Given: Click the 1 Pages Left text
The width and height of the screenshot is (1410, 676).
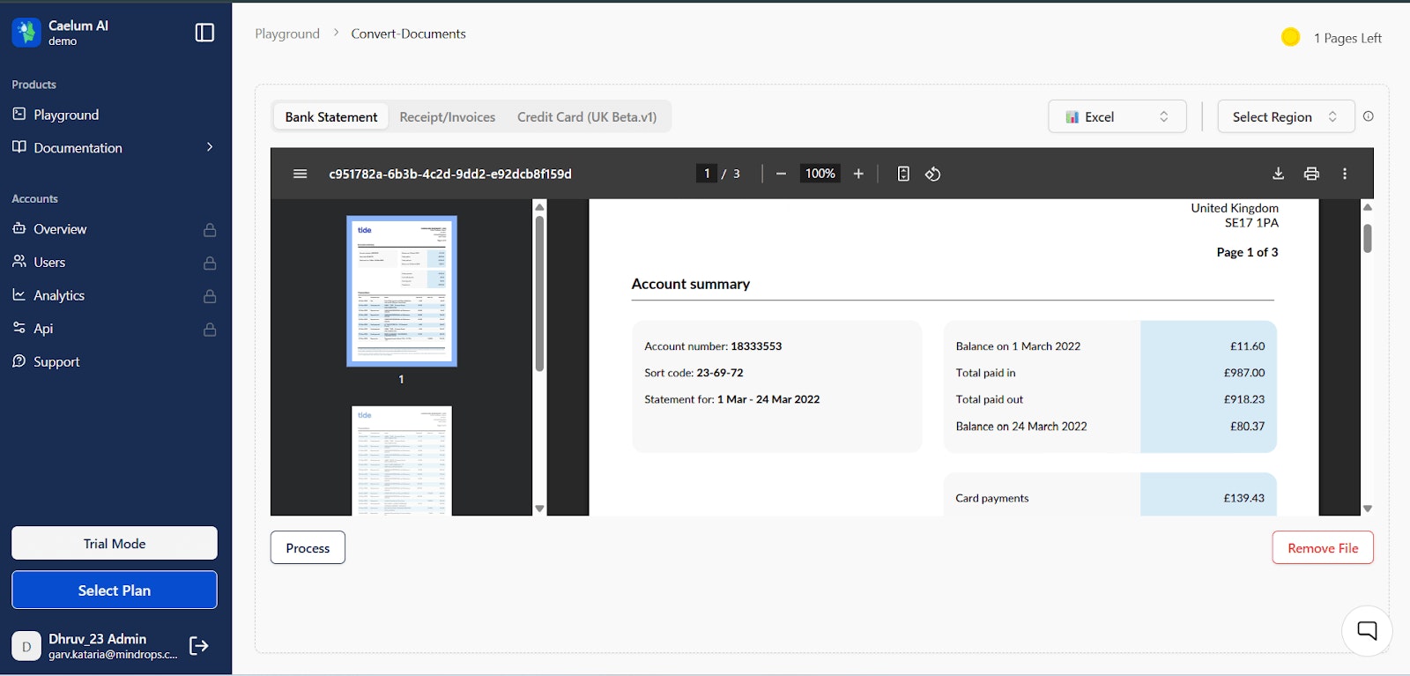Looking at the screenshot, I should pyautogui.click(x=1347, y=38).
